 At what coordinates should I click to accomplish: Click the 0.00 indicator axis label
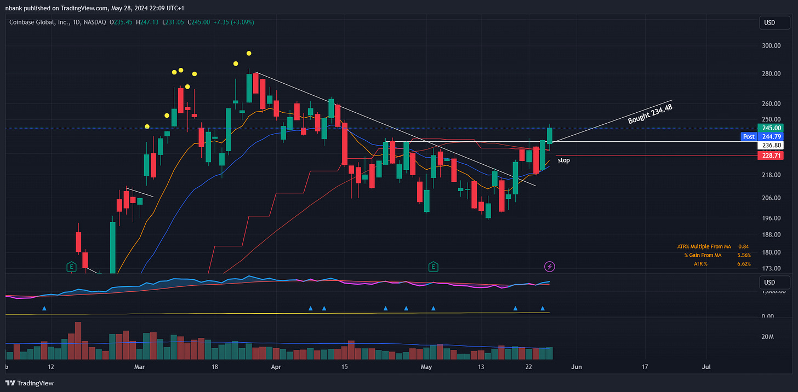tap(767, 316)
